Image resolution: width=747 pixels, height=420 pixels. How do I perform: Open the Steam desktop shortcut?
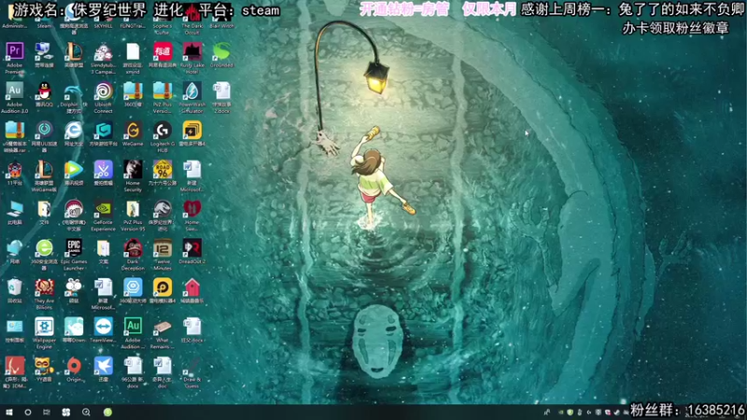[x=44, y=14]
